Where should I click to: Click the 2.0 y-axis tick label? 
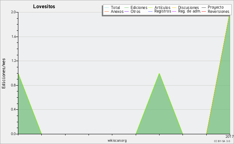click(13, 12)
